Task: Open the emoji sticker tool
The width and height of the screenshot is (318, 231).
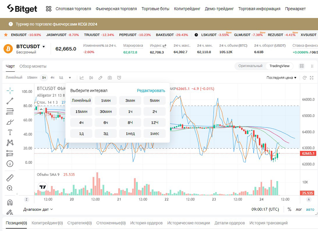Action: tap(10, 163)
